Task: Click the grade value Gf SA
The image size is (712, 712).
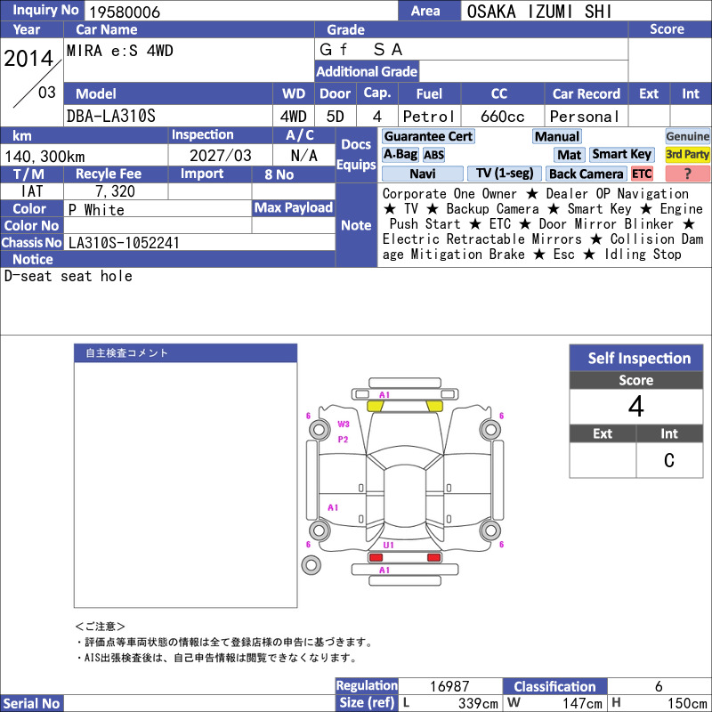Action: pyautogui.click(x=360, y=49)
